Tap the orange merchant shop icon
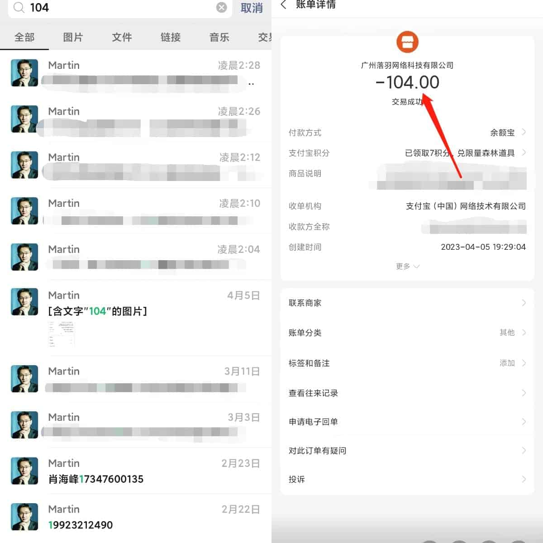543x543 pixels. pos(407,43)
